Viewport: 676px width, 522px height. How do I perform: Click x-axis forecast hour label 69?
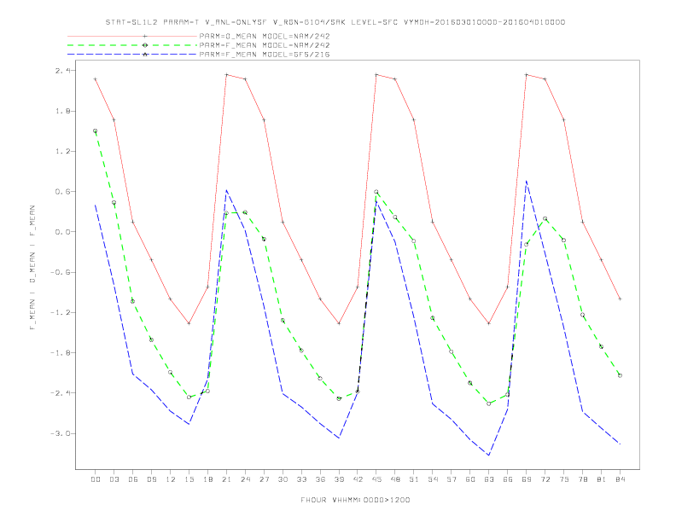(x=527, y=479)
